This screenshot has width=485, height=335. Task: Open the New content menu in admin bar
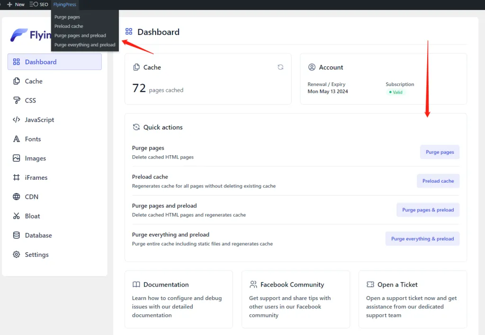pos(16,4)
